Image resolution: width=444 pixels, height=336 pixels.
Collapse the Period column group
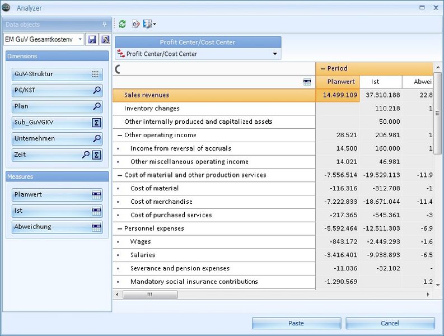tap(323, 68)
